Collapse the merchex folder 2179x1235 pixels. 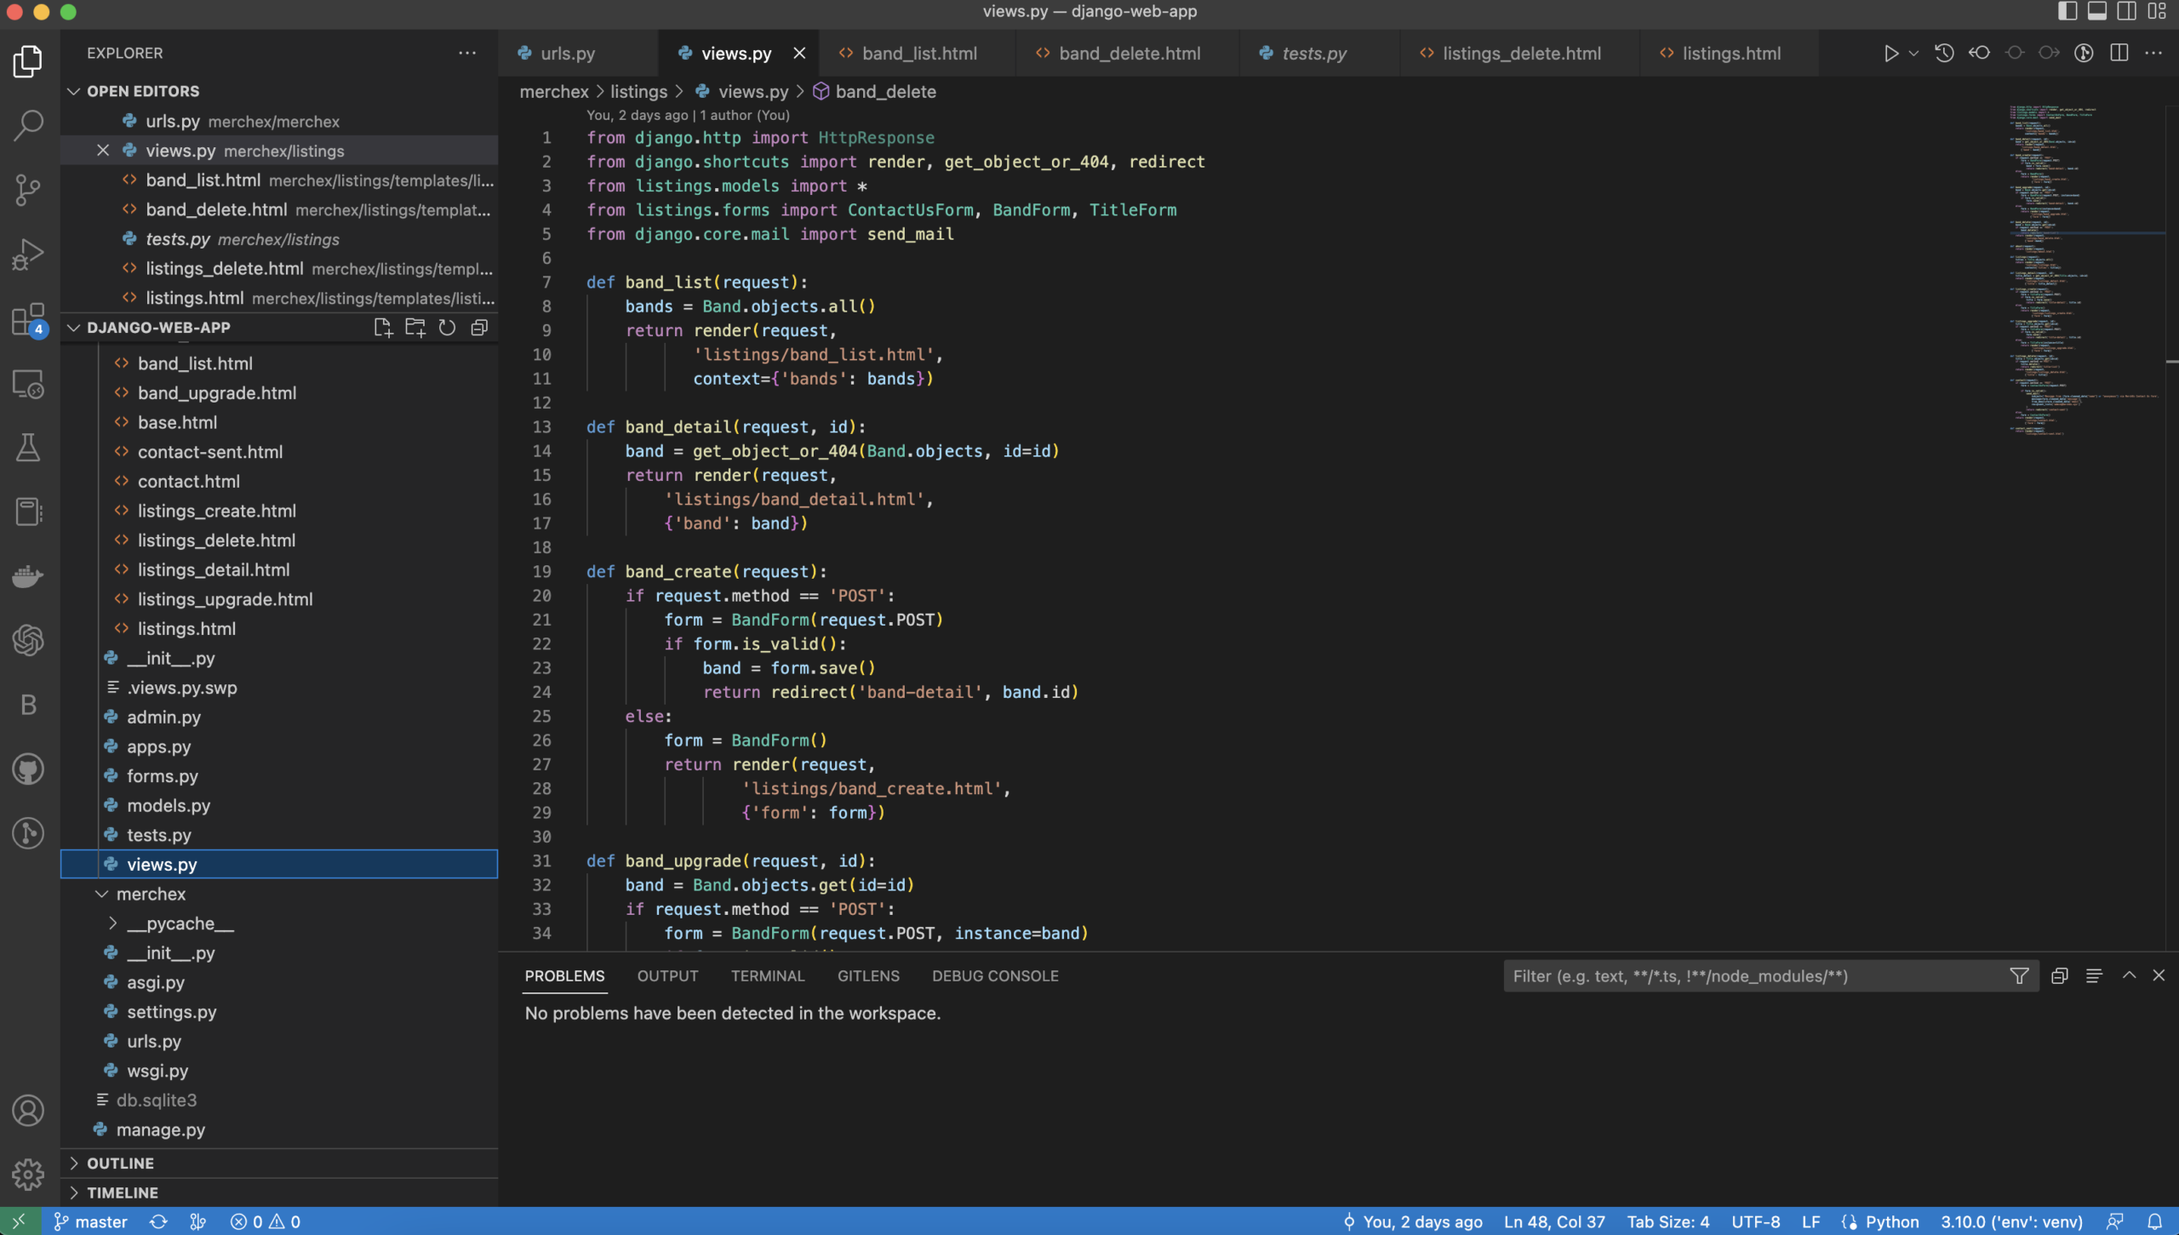102,894
